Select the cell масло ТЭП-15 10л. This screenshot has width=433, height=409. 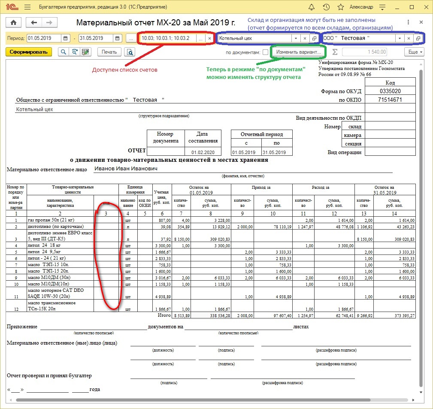[60, 264]
